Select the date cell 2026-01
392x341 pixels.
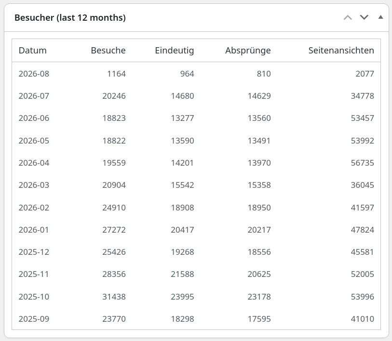34,230
